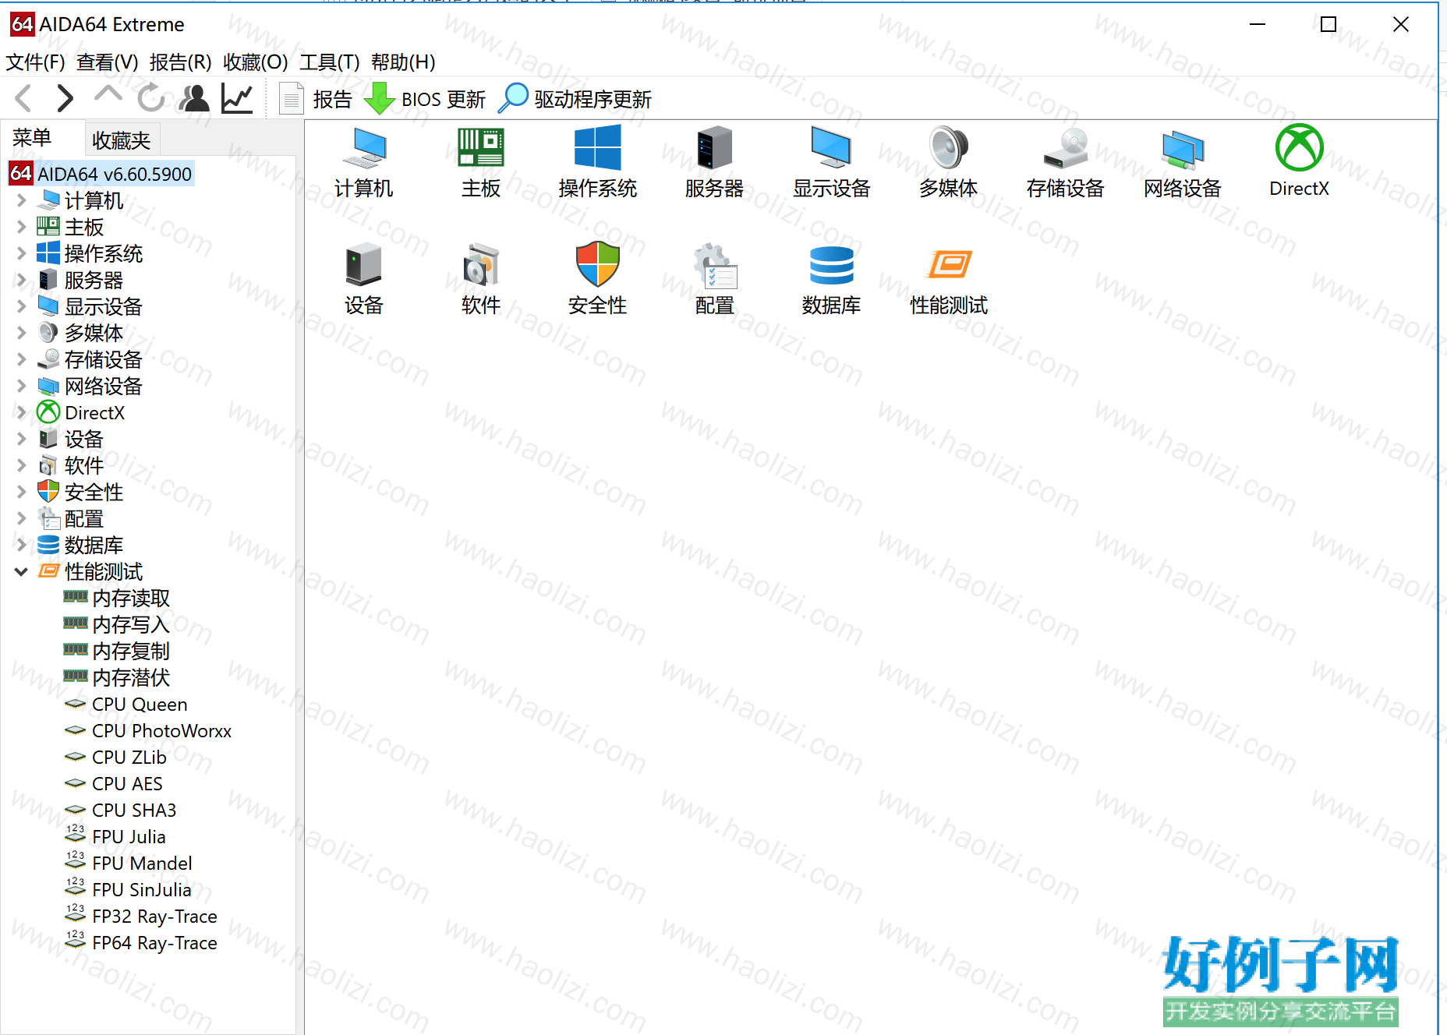This screenshot has height=1035, width=1447.
Task: Select FPU Mandel benchmark in tree
Action: click(129, 864)
